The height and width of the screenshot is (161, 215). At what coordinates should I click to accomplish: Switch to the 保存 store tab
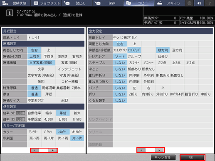point(108,3)
